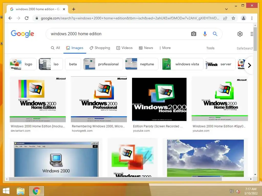This screenshot has width=262, height=196.
Task: Click the muted volume tray icon
Action: 238,191
